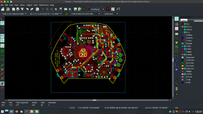Click the Add Footprint tool icon
This screenshot has width=203, height=114.
[177, 34]
